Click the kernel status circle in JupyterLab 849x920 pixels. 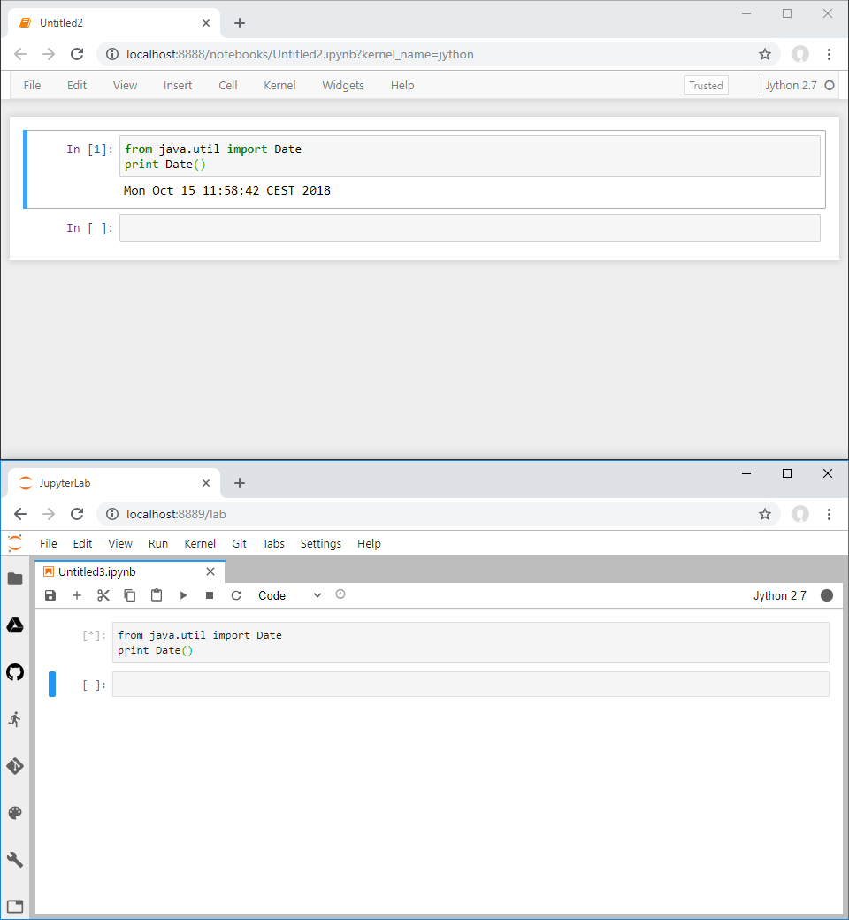tap(827, 595)
